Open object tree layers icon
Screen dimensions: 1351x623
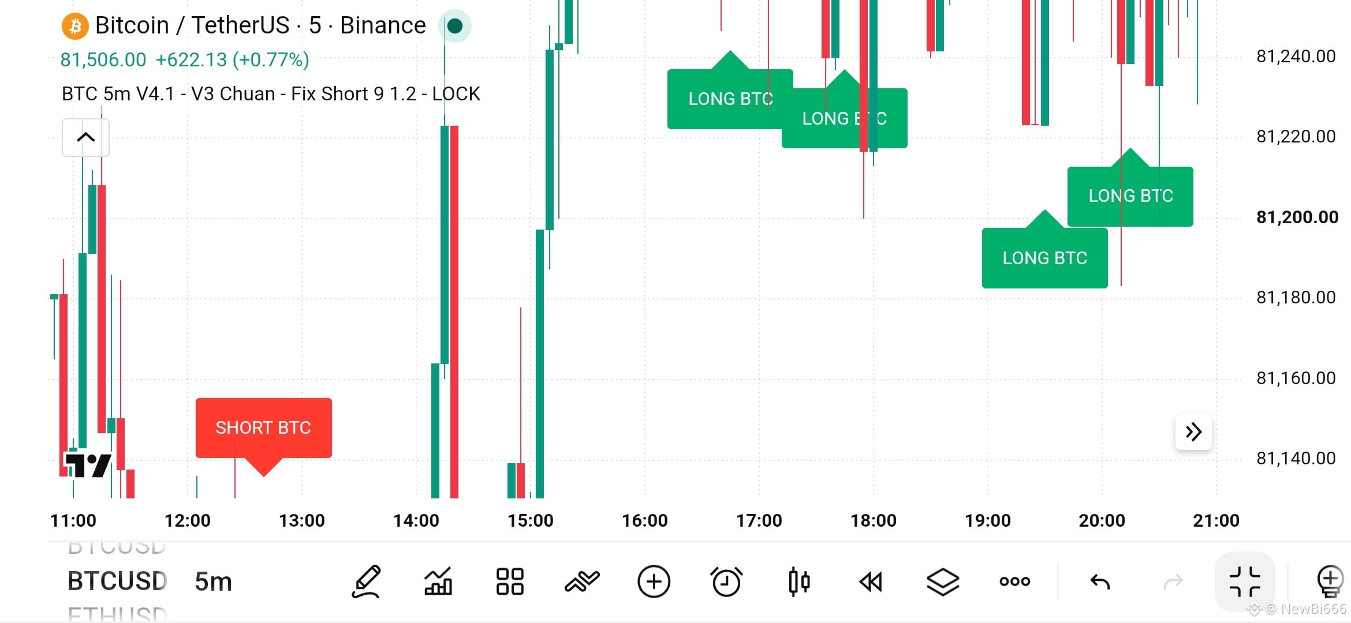(943, 581)
